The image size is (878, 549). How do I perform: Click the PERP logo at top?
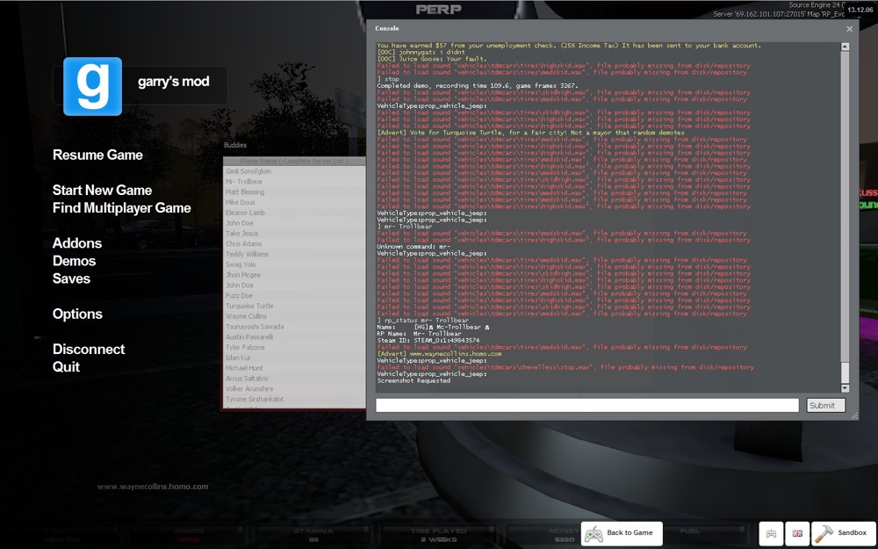click(438, 9)
